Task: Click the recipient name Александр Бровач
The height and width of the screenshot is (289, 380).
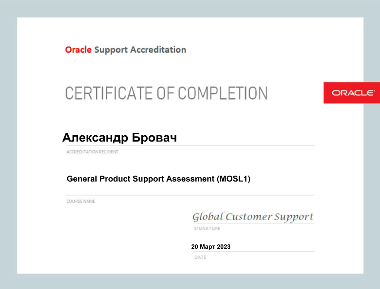Action: tap(120, 137)
